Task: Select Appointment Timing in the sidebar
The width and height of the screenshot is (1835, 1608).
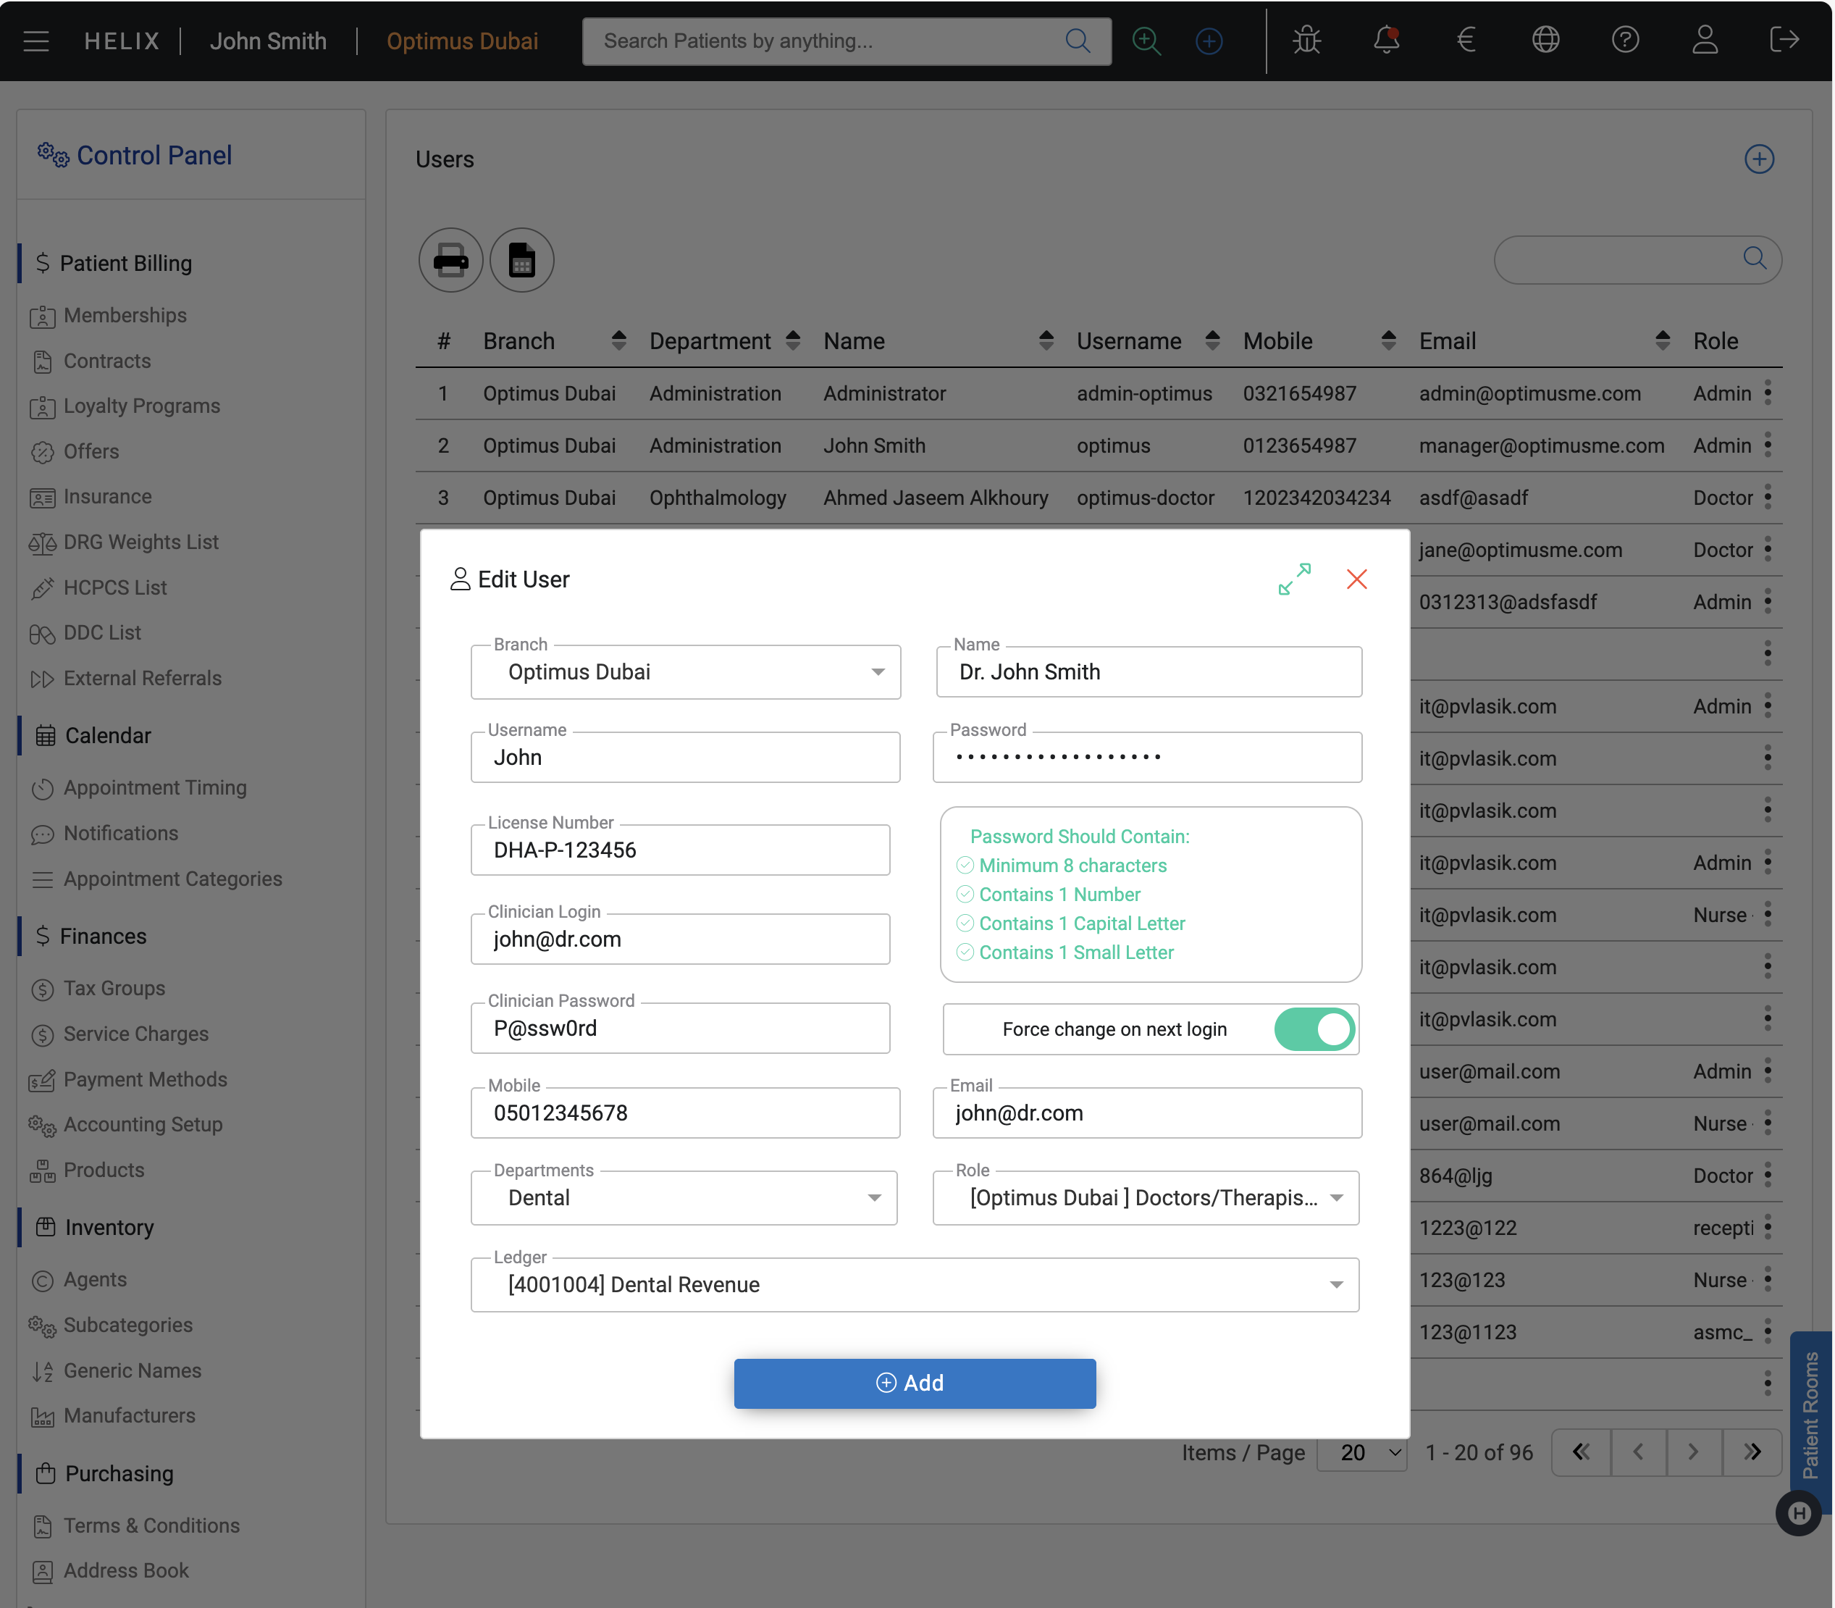Action: tap(154, 788)
